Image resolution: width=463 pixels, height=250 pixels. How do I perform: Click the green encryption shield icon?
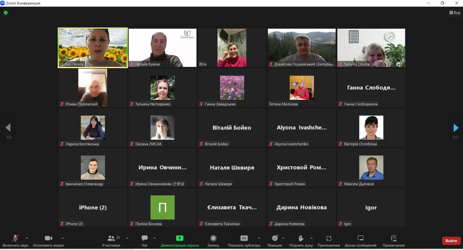click(x=5, y=13)
